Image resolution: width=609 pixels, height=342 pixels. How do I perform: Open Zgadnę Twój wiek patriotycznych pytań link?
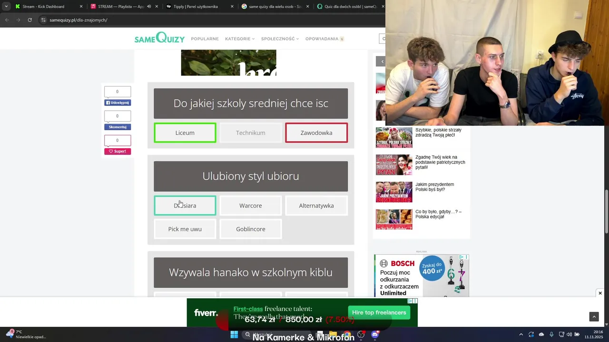pyautogui.click(x=440, y=162)
